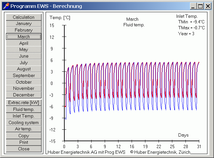Click the Huber Energietechnik, Zürich copyright text
Screen dimensions: 214x158
[x=160, y=152]
